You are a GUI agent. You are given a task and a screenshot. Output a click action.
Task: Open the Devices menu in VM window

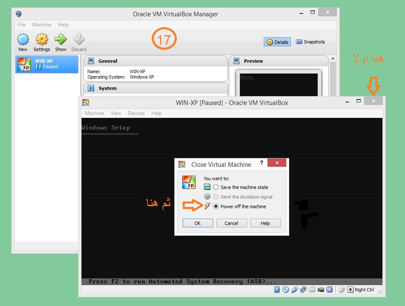click(x=136, y=113)
